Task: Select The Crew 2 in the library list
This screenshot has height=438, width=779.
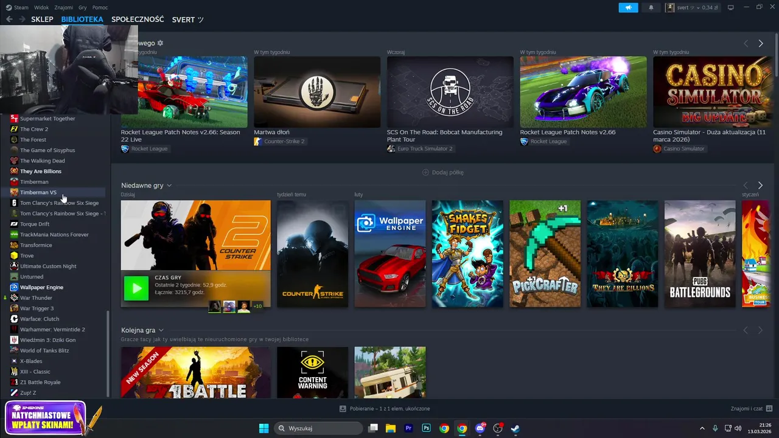Action: (34, 129)
